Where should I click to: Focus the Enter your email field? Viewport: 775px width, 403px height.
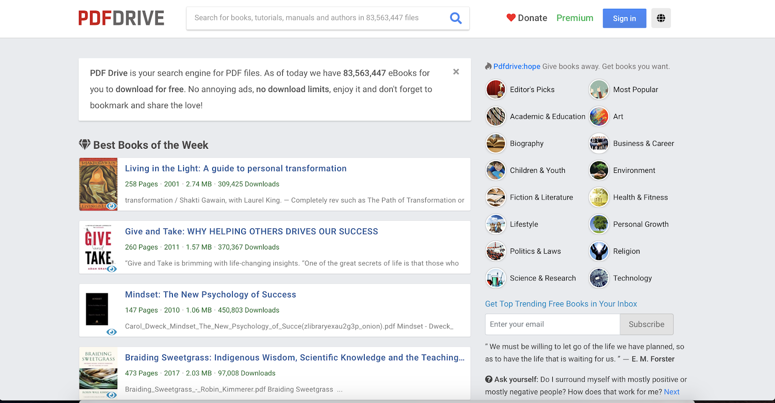(x=552, y=325)
